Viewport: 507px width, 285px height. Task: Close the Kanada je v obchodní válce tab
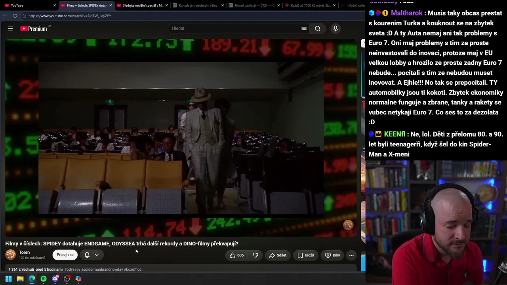(x=223, y=6)
